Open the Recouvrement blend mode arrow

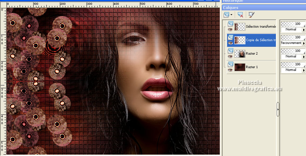(304, 43)
